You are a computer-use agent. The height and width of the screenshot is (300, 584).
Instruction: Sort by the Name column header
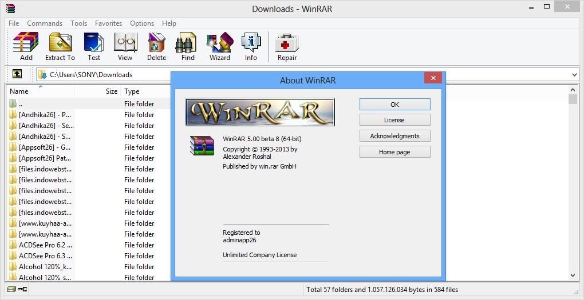(x=40, y=91)
